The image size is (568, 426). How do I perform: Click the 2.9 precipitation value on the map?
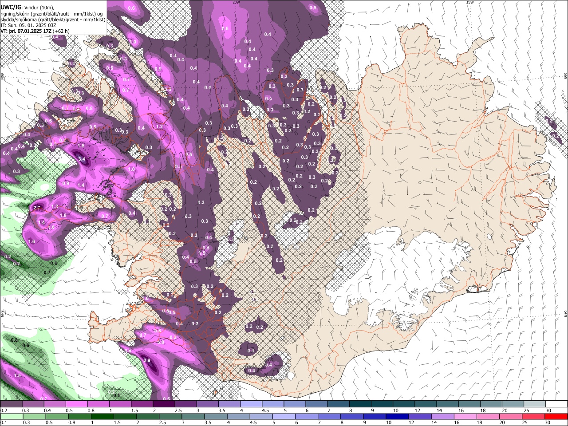[x=147, y=360]
